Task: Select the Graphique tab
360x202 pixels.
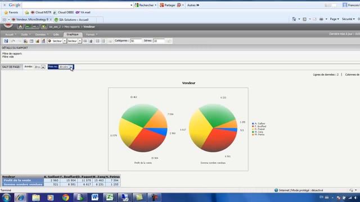Action: click(73, 34)
